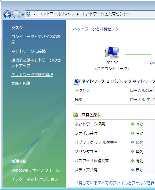
Task: Open 診断と修復 task link
Action: coord(21,83)
